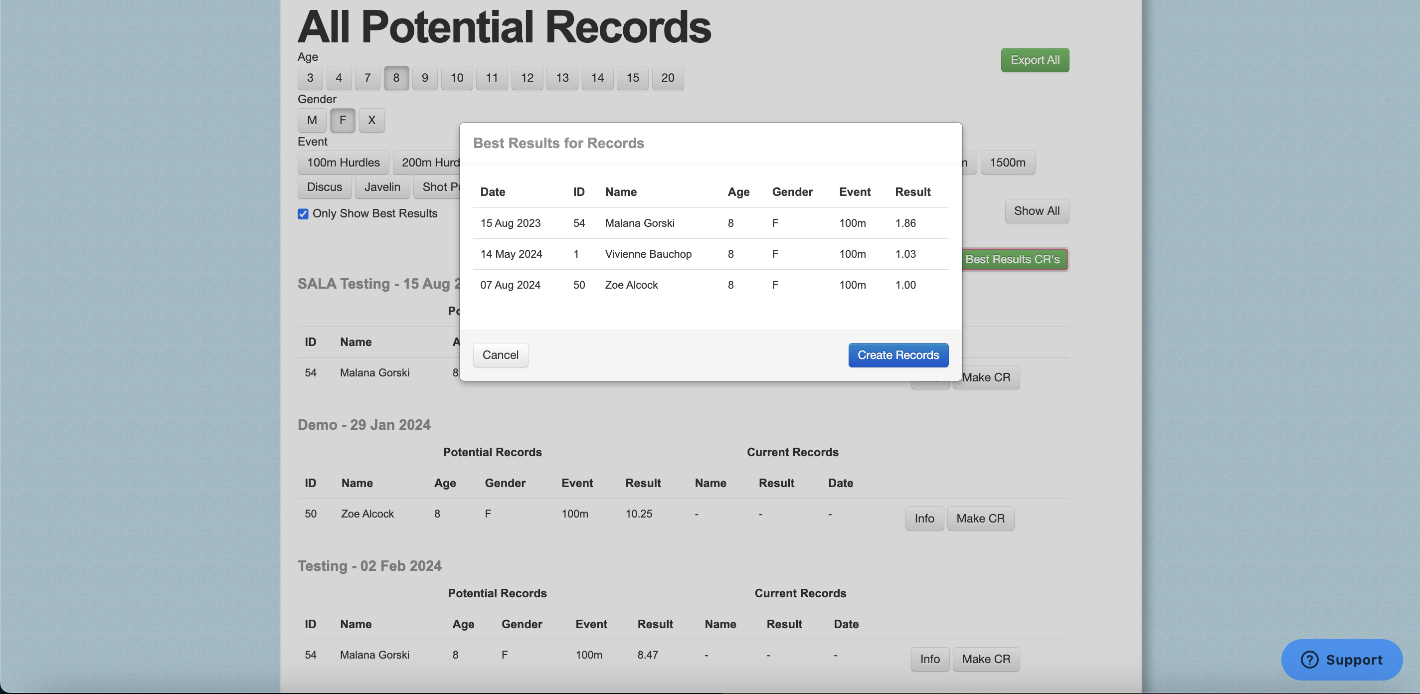The width and height of the screenshot is (1420, 694).
Task: Click Best Results for Records title
Action: coord(558,143)
